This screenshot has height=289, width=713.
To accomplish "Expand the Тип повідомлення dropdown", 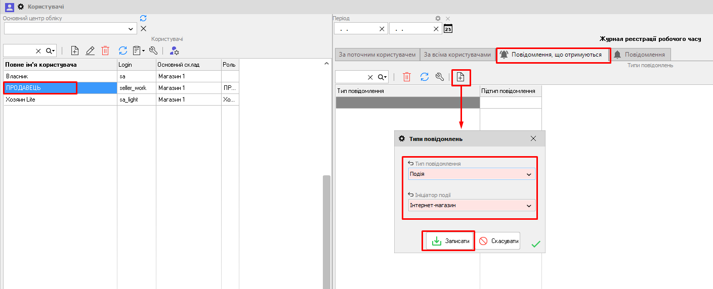I will click(529, 174).
